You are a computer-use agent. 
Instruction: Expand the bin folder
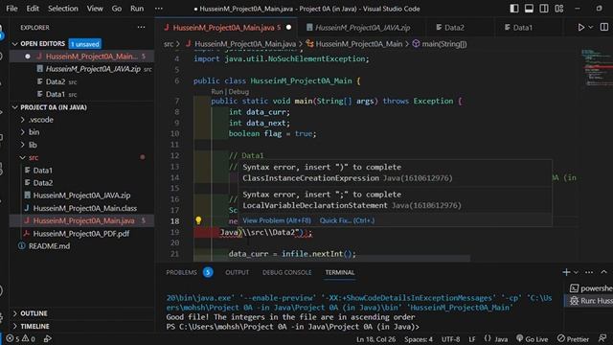coord(34,132)
